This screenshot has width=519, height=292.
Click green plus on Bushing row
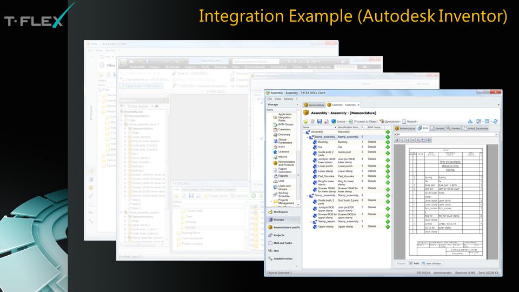point(388,142)
